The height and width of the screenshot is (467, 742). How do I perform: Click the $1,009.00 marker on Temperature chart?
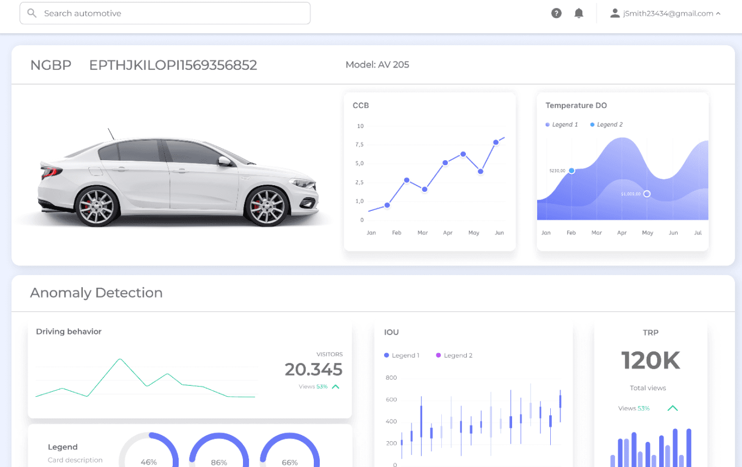pos(647,193)
